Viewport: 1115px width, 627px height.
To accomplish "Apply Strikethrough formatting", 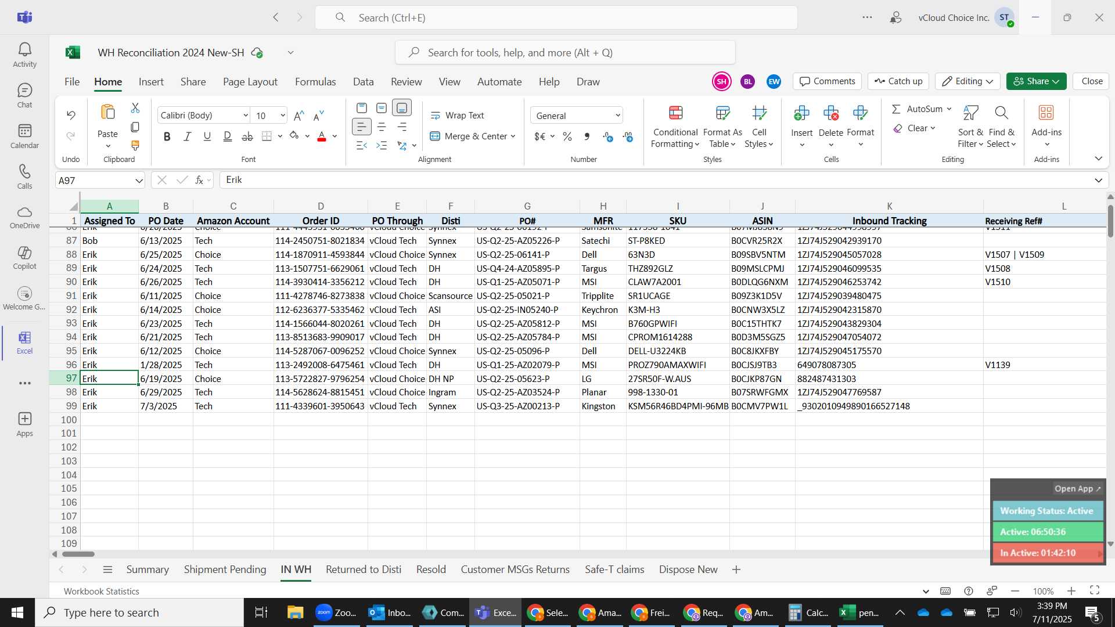I will (x=247, y=136).
